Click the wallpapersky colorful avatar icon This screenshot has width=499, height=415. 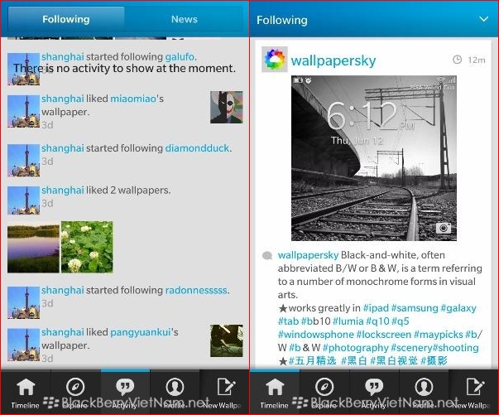275,60
